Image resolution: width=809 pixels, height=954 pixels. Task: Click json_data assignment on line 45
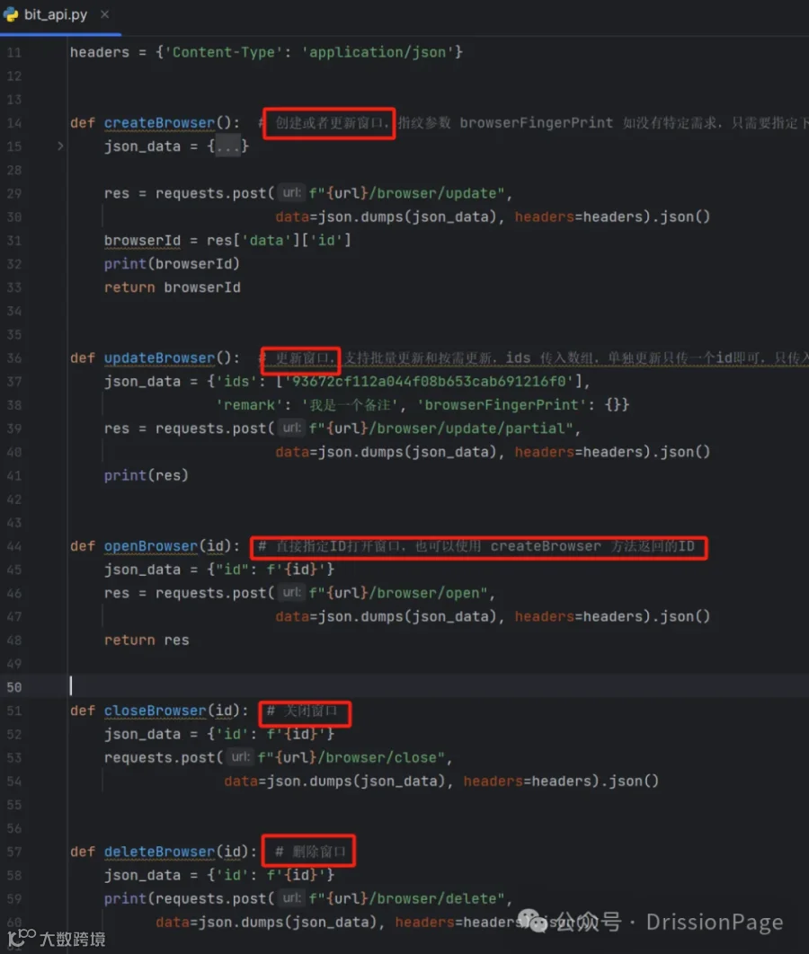click(219, 570)
